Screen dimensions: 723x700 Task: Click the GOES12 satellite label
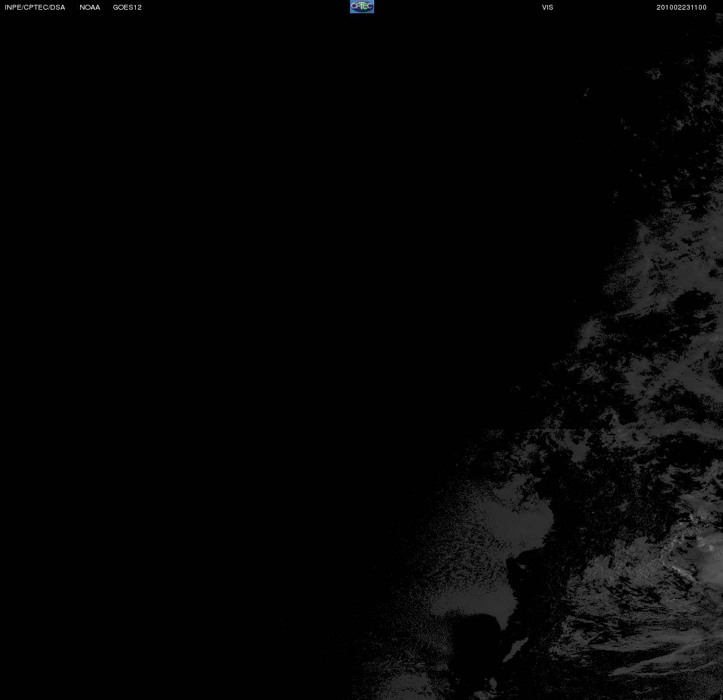[127, 7]
